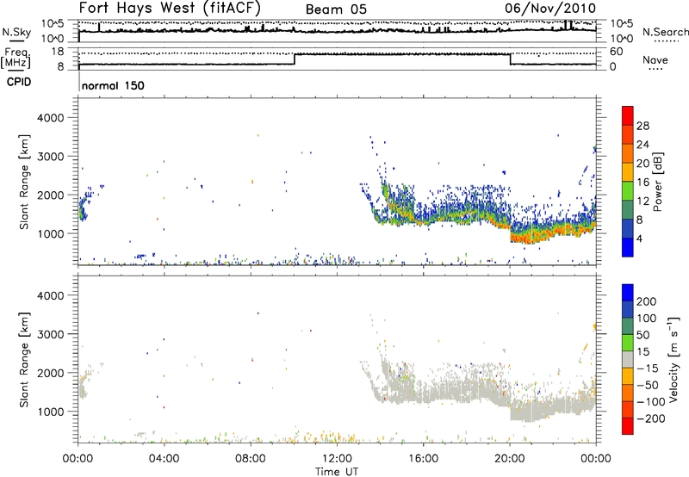The height and width of the screenshot is (477, 689).
Task: Click the "-200" label on Velocity colorbar
Action: pyautogui.click(x=651, y=418)
